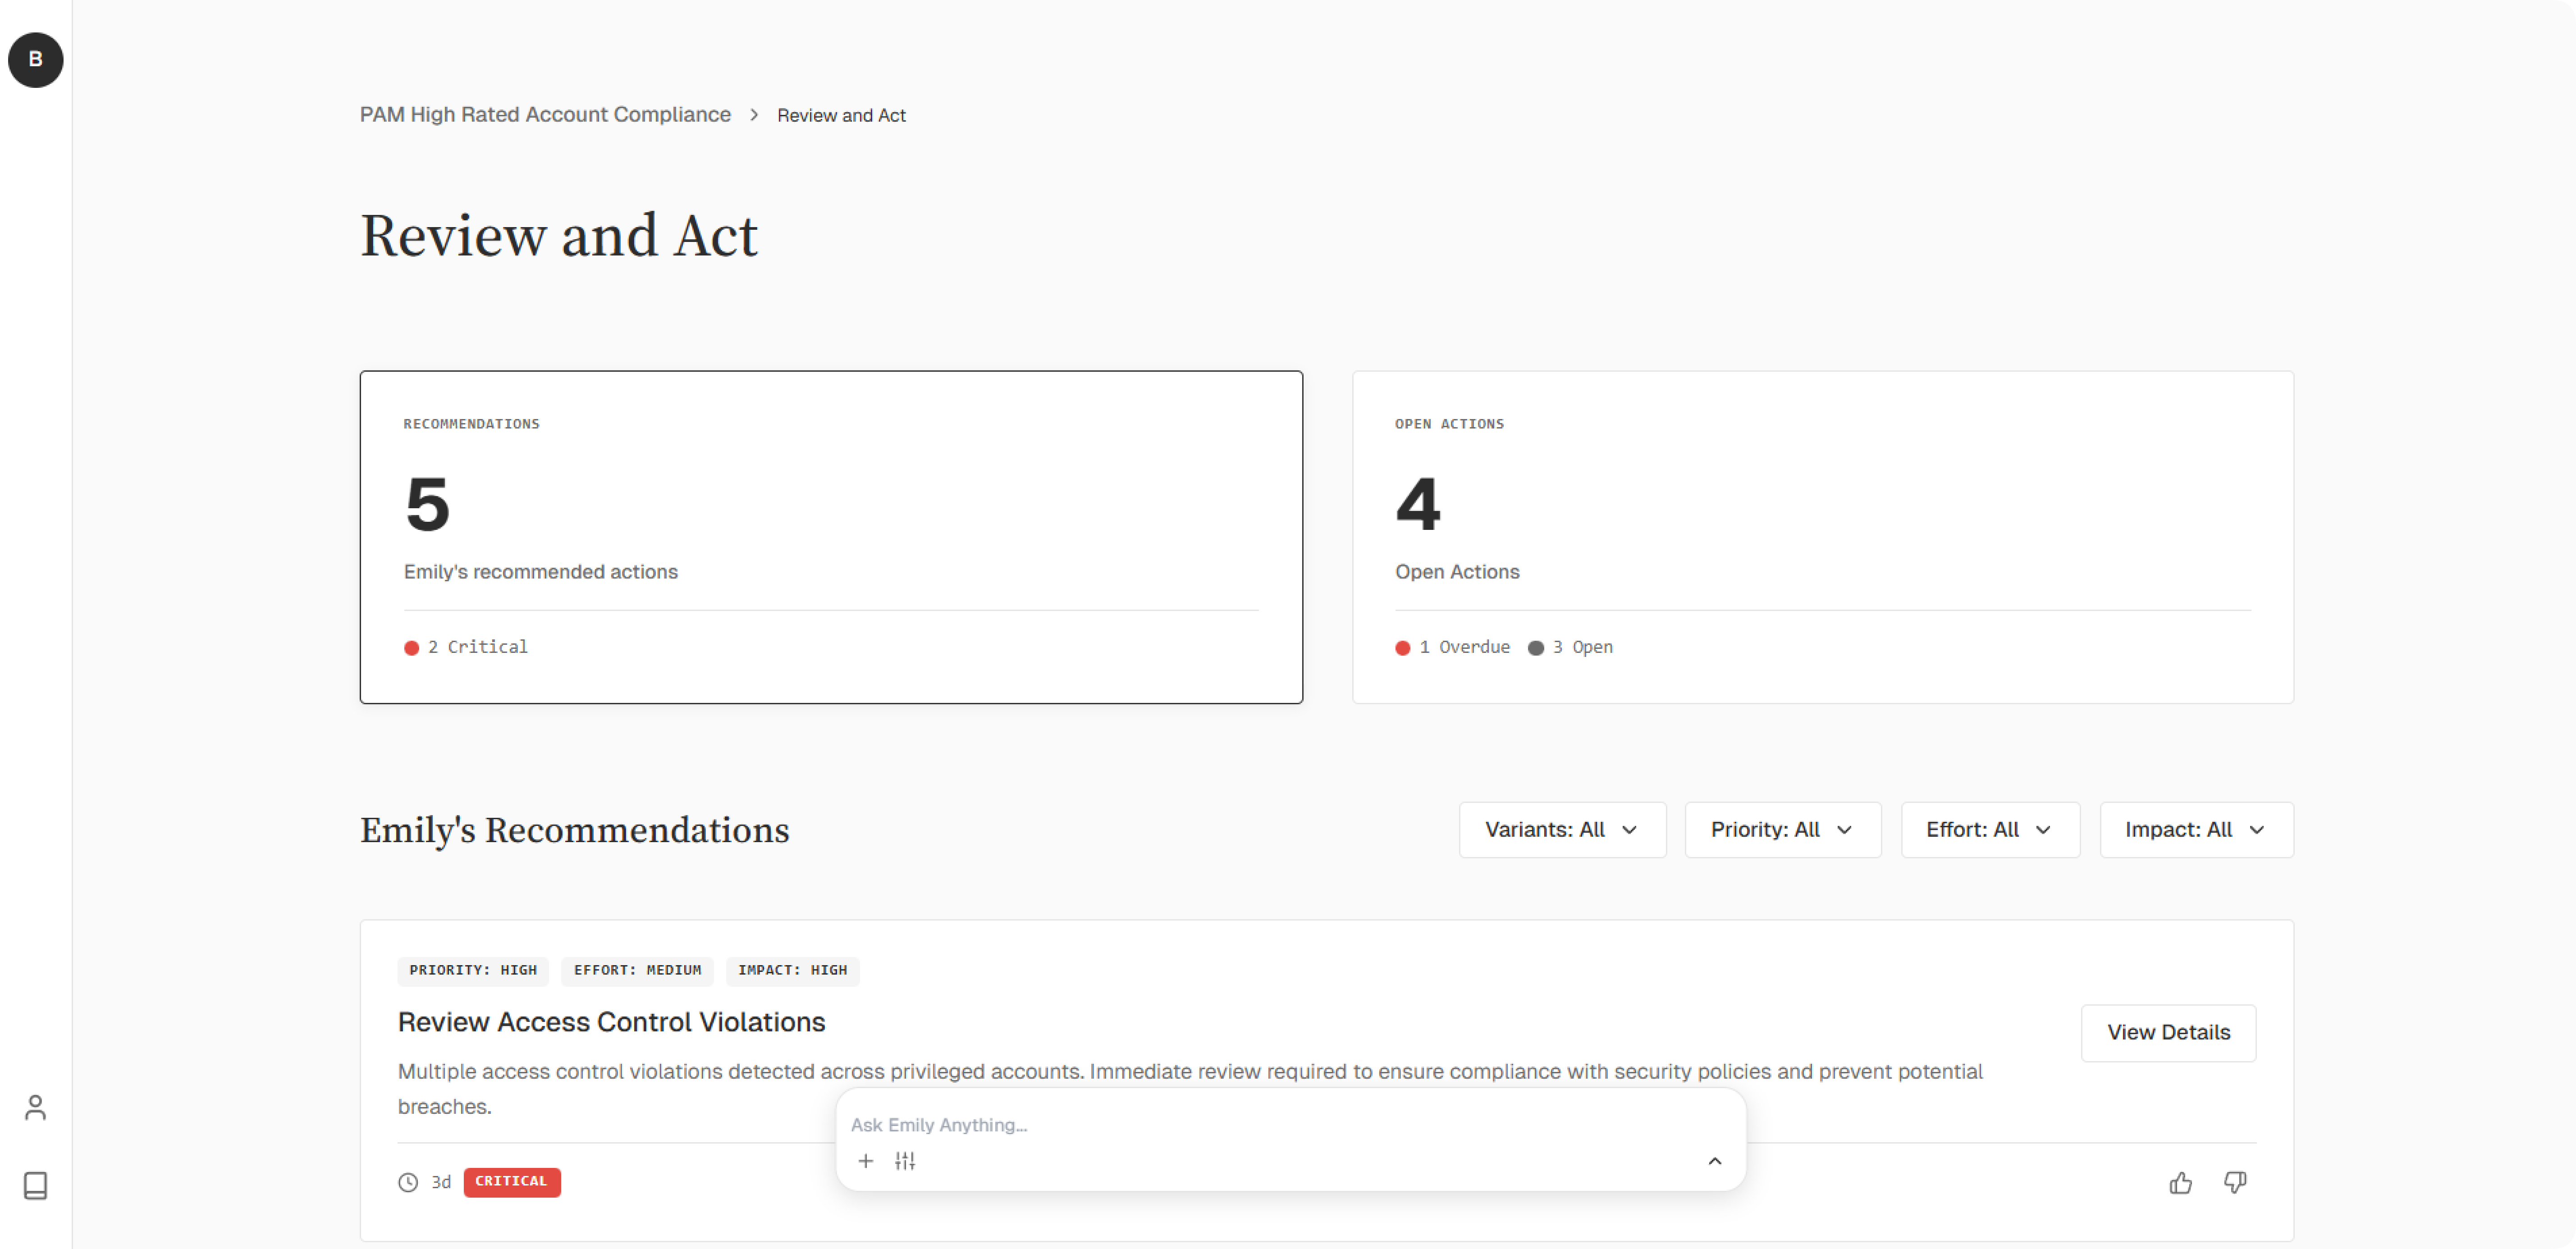Select the Recommendations summary card
Screen dimensions: 2576x1249
(831, 537)
